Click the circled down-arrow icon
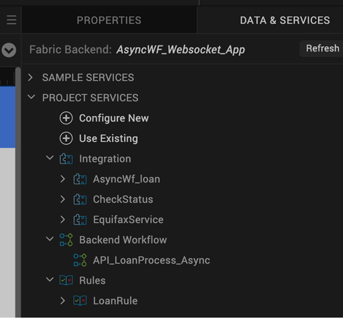This screenshot has height=320, width=343. (9, 50)
